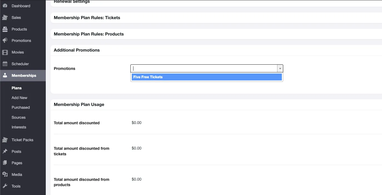This screenshot has height=195, width=382.
Task: Click the Movies film strip icon
Action: (5, 52)
